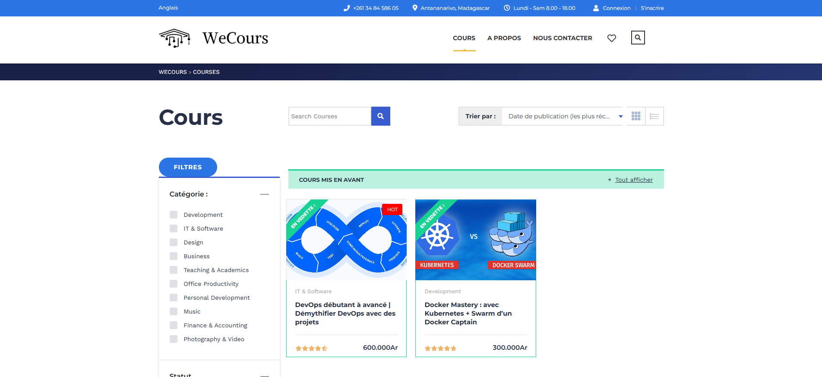Click the Connexion link

[x=616, y=8]
